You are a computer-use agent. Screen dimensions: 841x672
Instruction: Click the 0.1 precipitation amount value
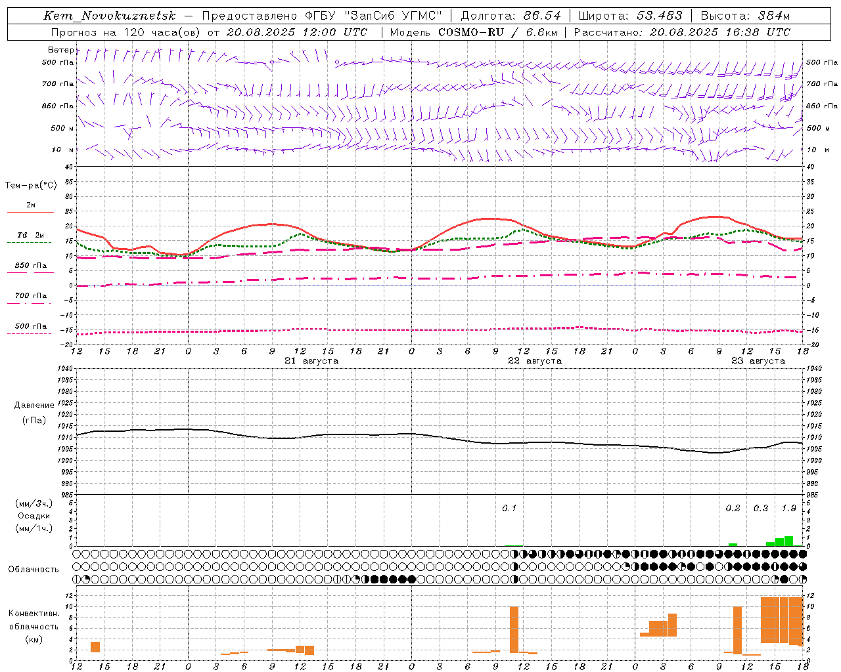pos(509,508)
